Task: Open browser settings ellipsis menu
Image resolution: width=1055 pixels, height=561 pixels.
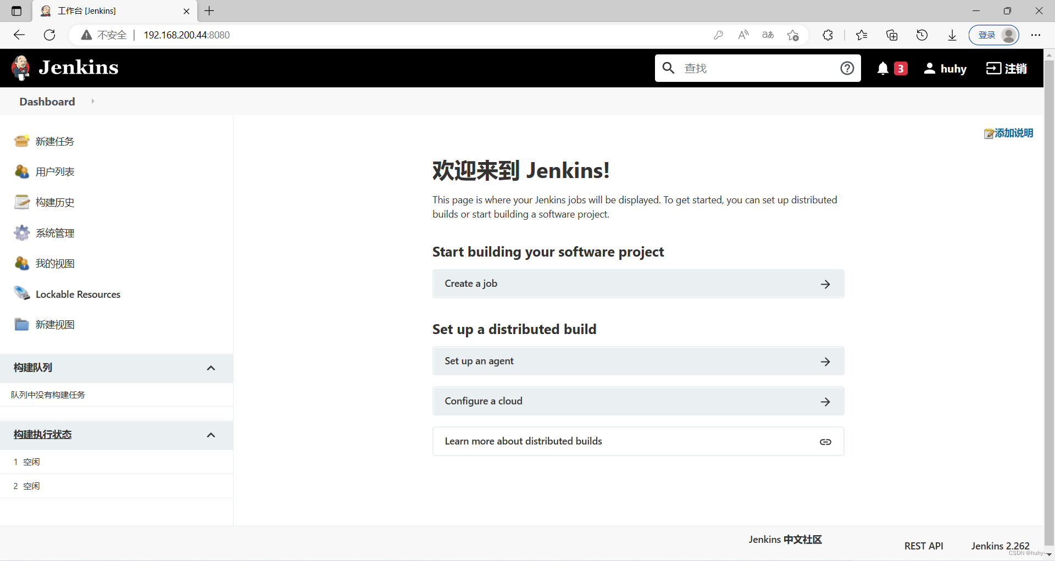Action: pos(1036,35)
